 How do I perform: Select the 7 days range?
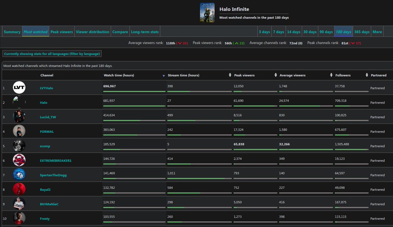[279, 32]
